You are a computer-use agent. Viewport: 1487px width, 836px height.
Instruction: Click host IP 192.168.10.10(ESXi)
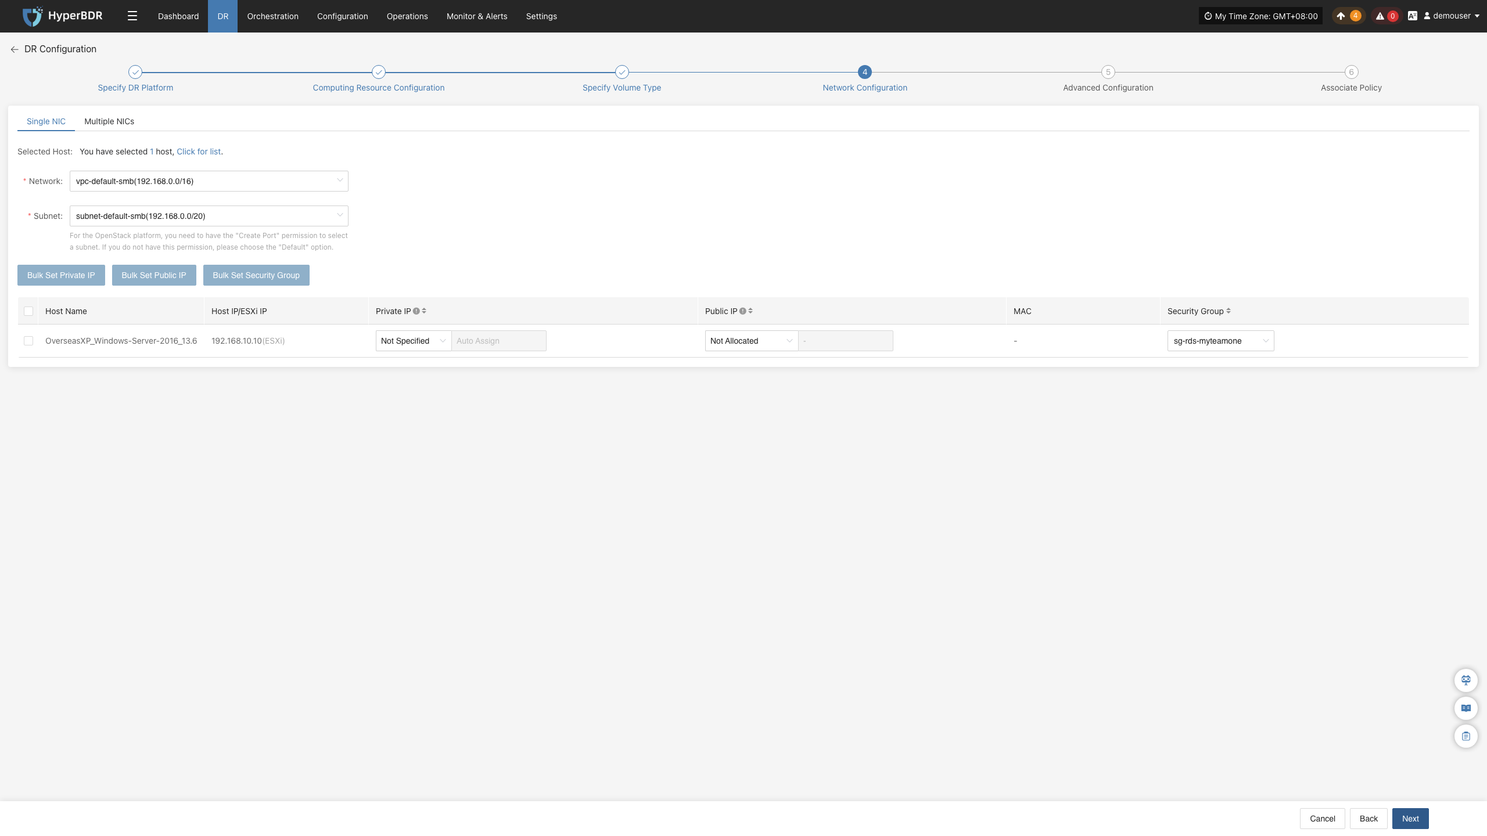click(x=248, y=341)
